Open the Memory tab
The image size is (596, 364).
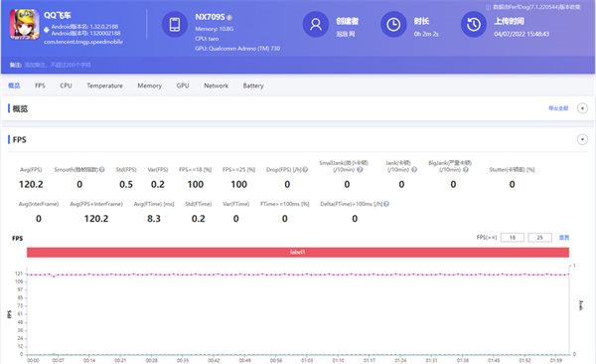pos(149,86)
